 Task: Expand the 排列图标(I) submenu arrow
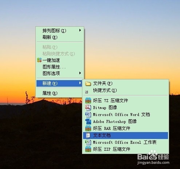[80, 30]
